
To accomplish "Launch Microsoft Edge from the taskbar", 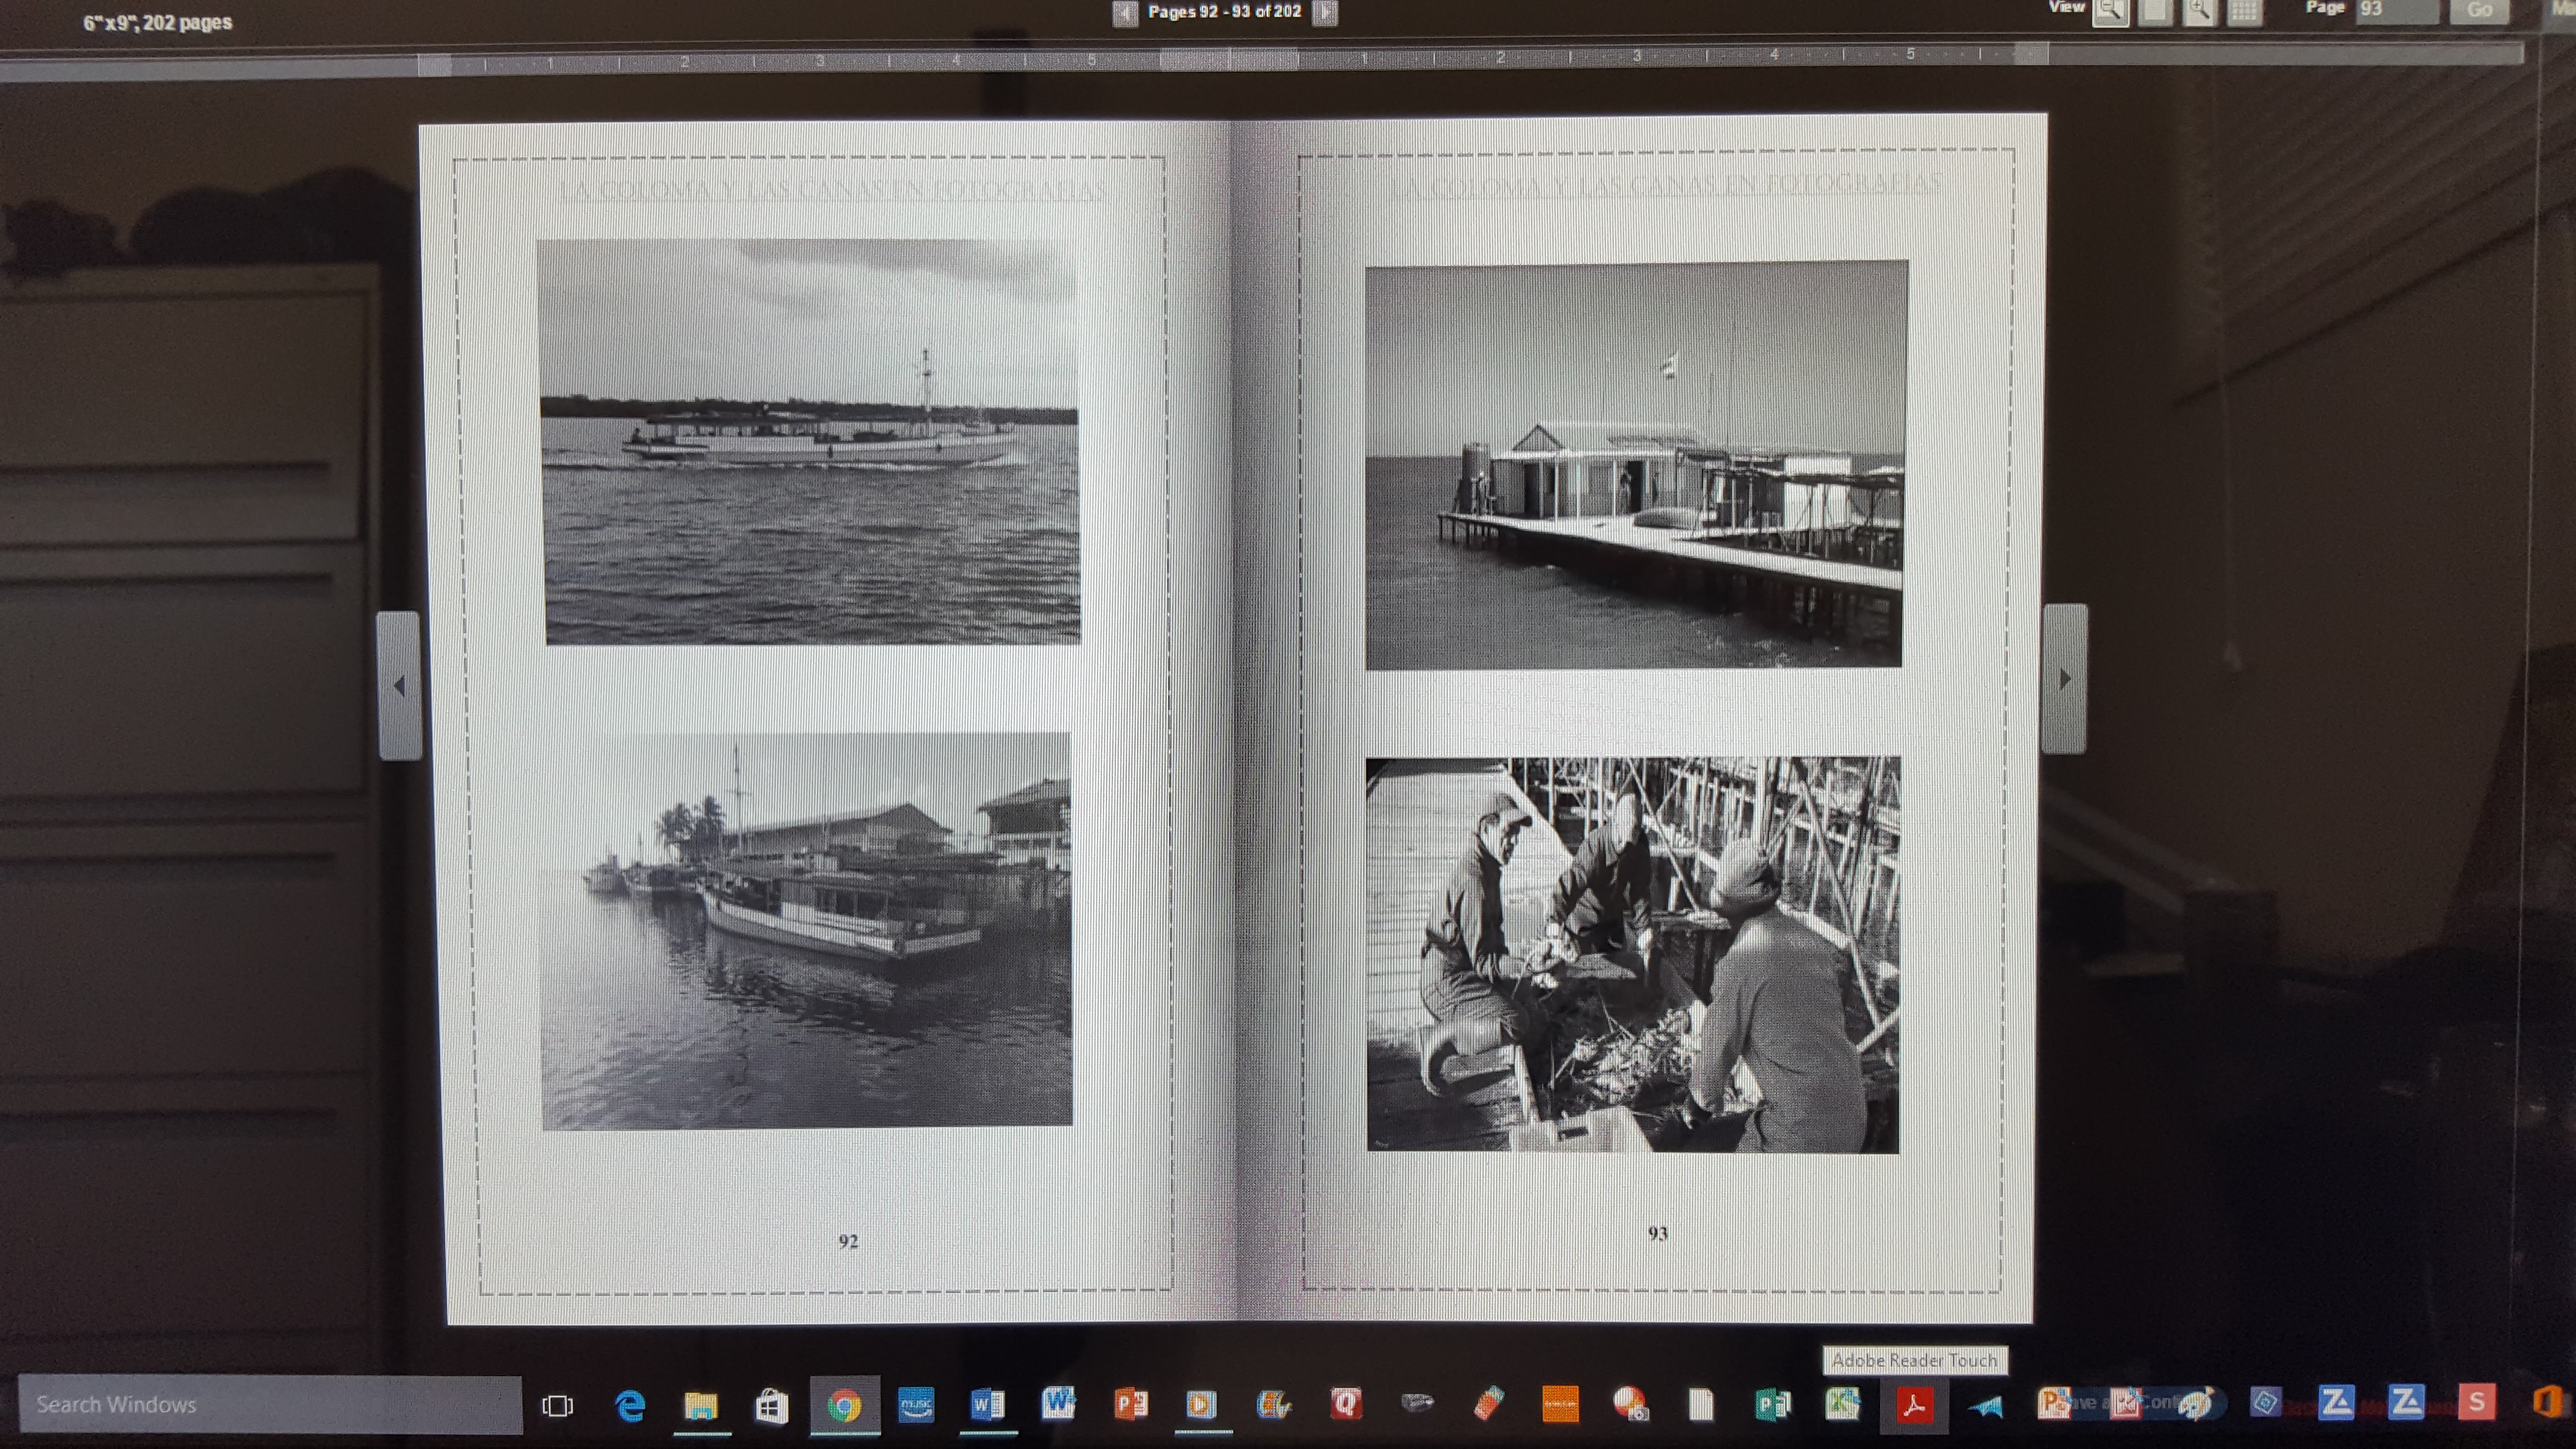I will [x=630, y=1406].
